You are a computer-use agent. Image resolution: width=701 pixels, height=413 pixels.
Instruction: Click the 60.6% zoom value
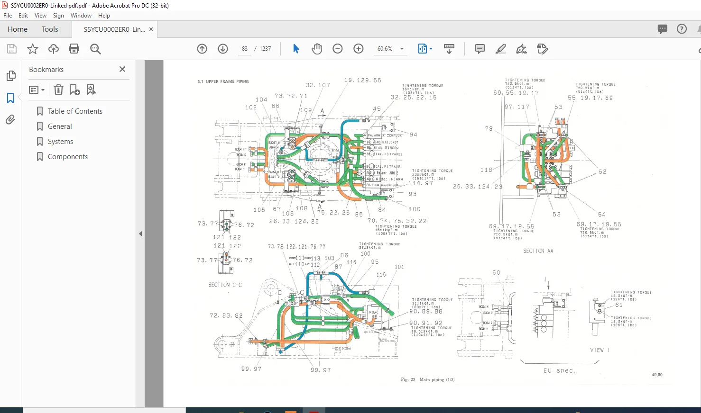(x=385, y=49)
